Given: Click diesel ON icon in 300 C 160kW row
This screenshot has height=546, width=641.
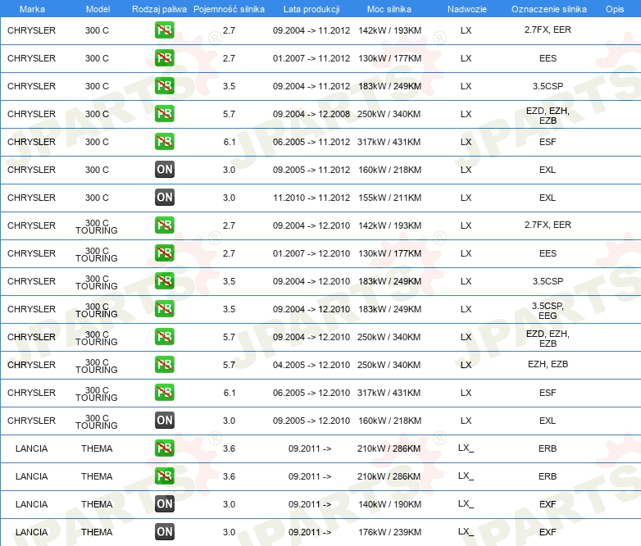Looking at the screenshot, I should tap(164, 170).
